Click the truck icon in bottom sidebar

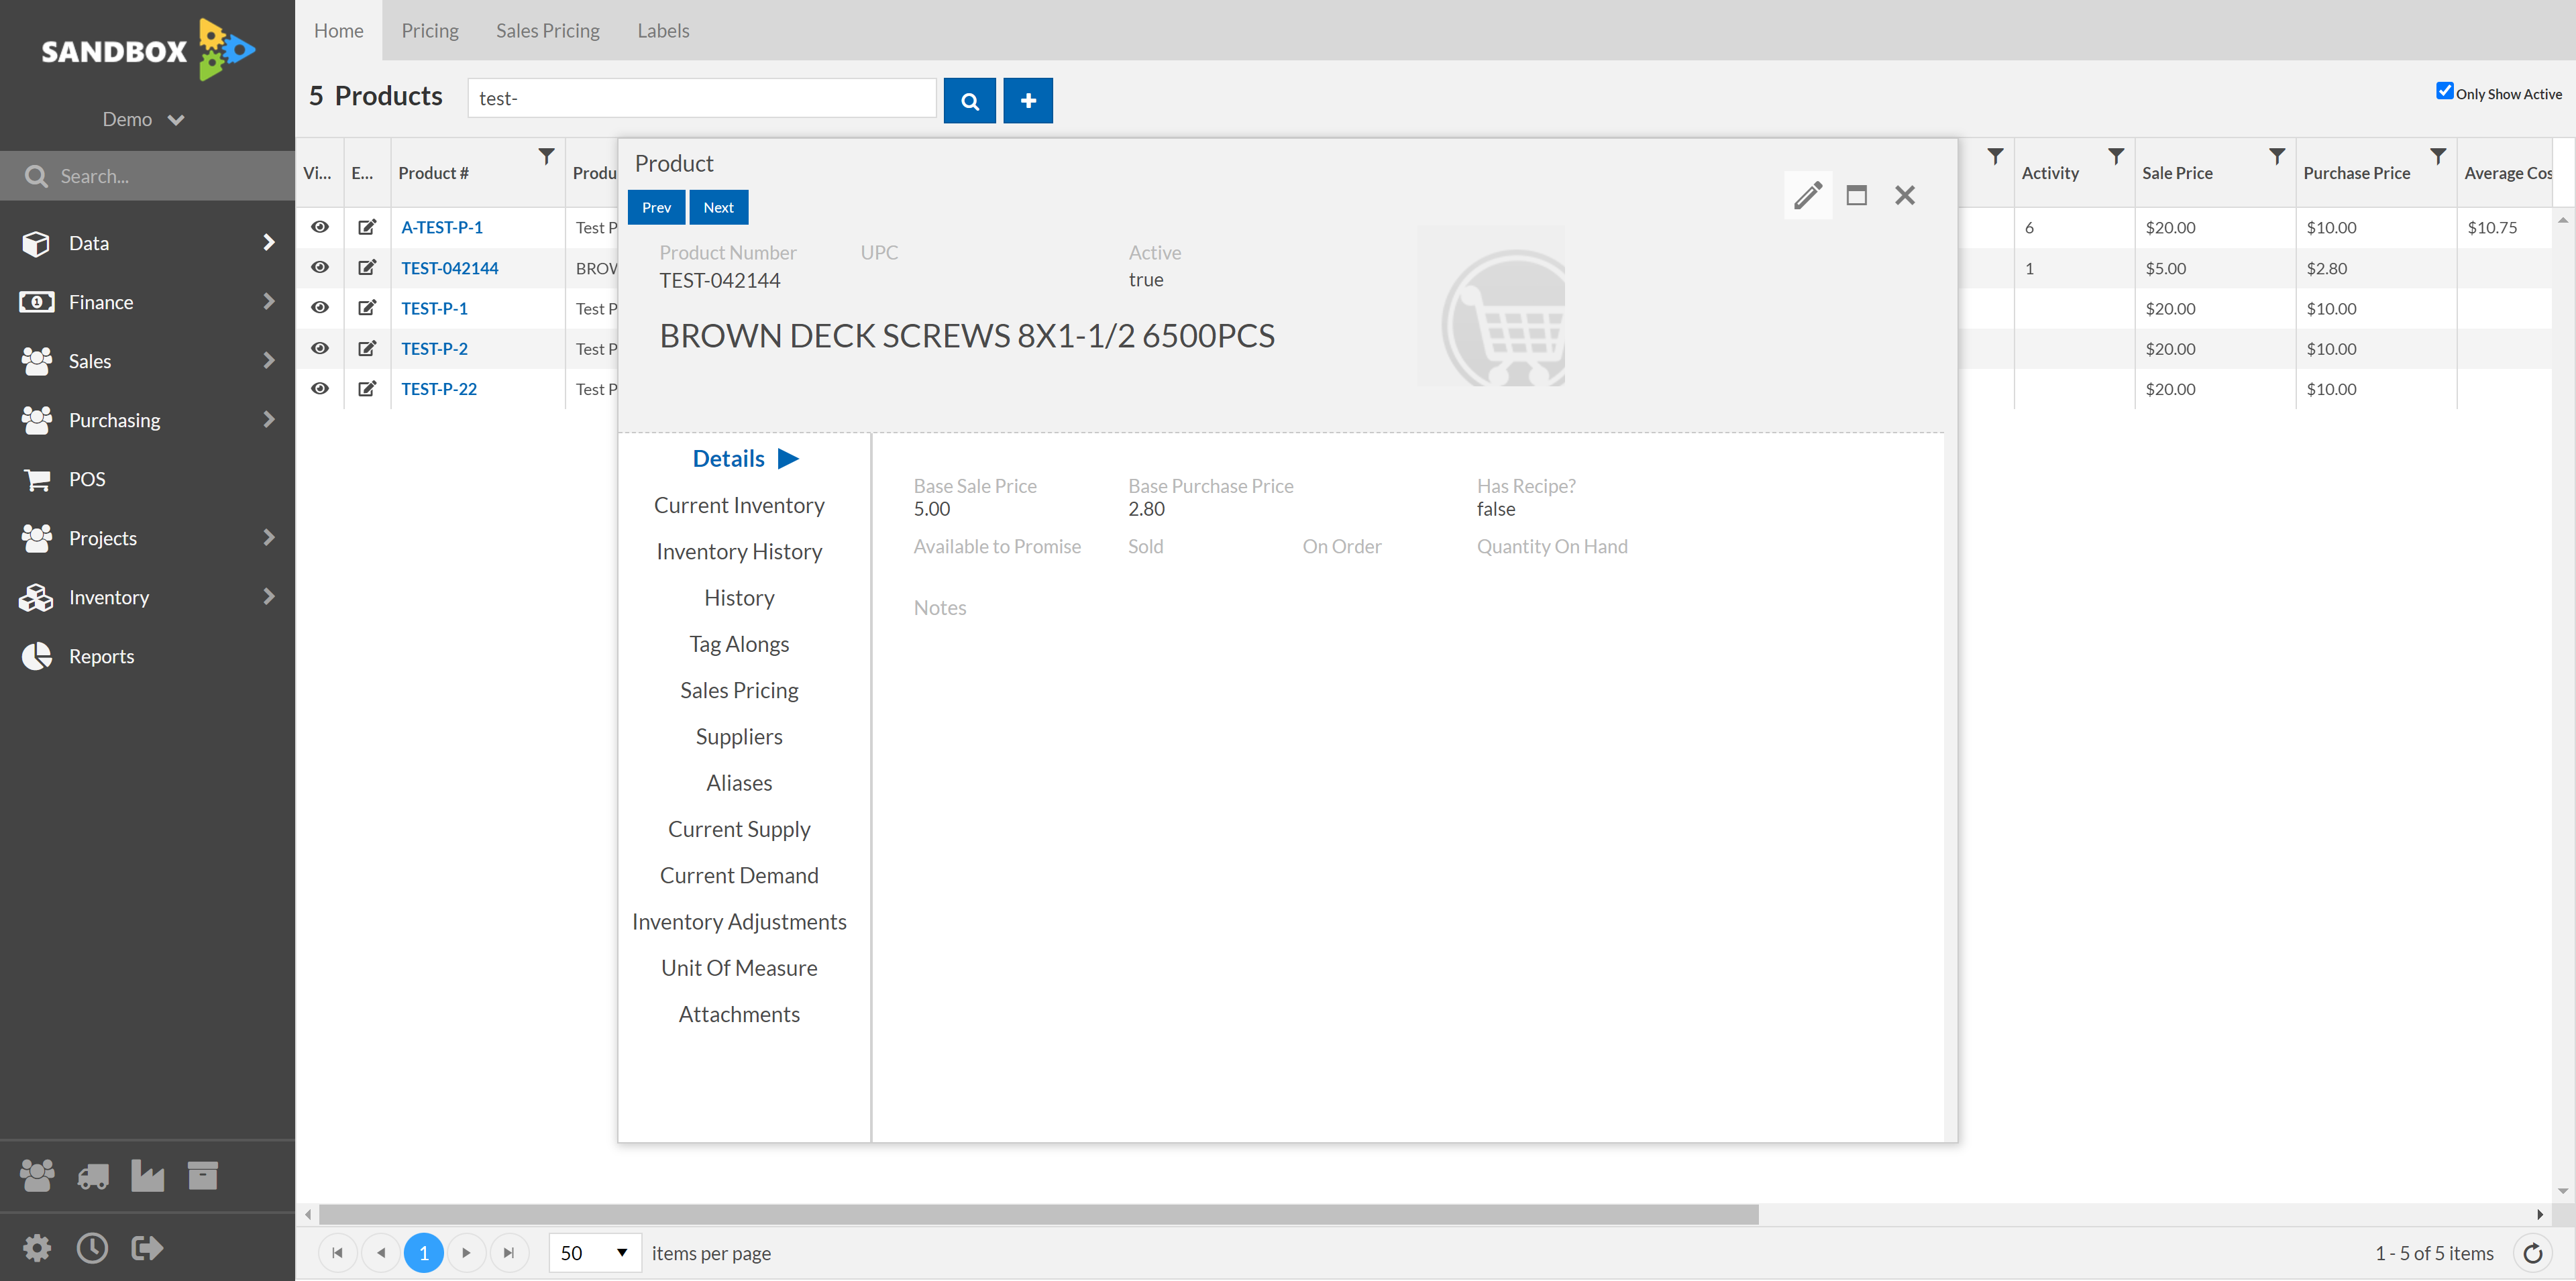coord(93,1176)
